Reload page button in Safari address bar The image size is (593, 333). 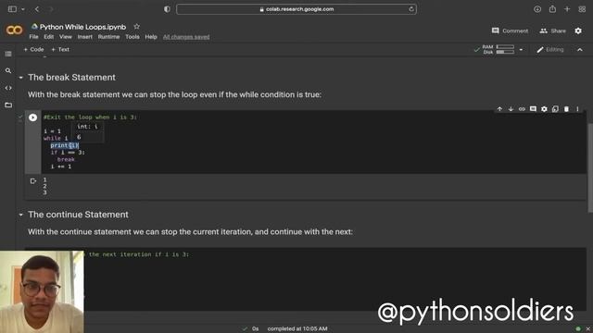pyautogui.click(x=411, y=9)
